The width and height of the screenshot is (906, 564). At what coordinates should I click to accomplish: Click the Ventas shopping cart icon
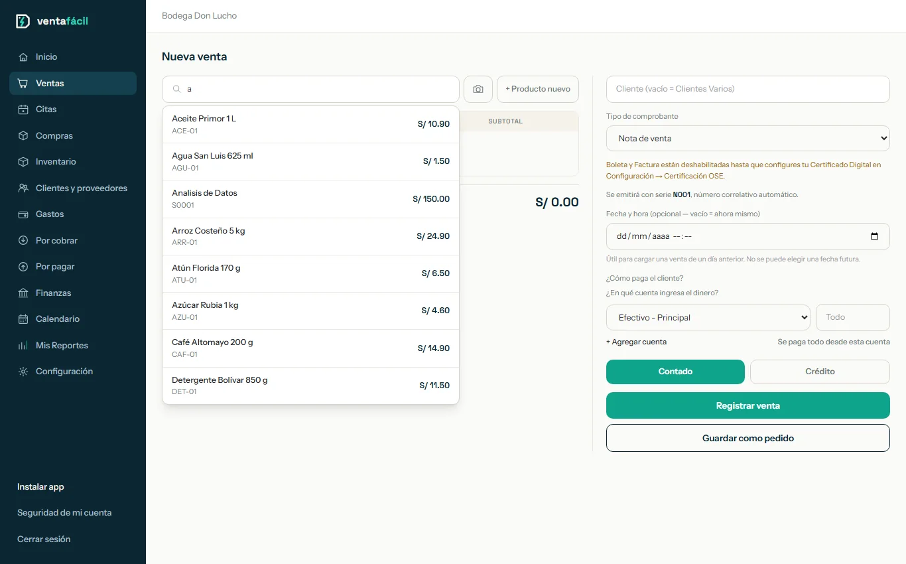tap(23, 84)
